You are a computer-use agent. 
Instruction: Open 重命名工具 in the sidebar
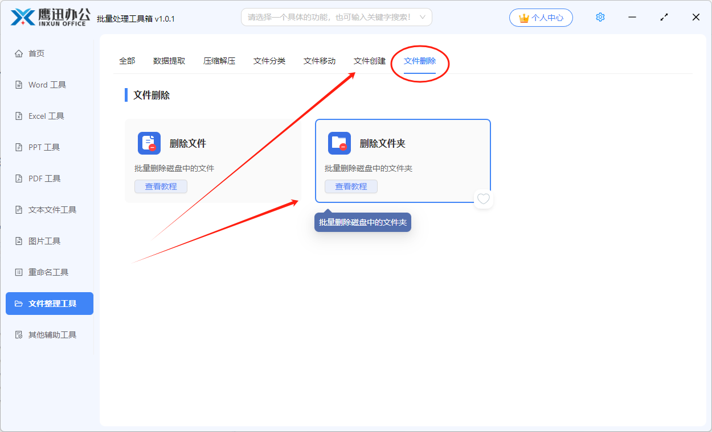(x=48, y=272)
